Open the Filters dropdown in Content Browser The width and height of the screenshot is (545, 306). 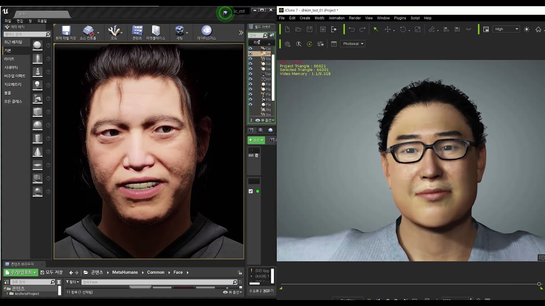click(x=73, y=282)
